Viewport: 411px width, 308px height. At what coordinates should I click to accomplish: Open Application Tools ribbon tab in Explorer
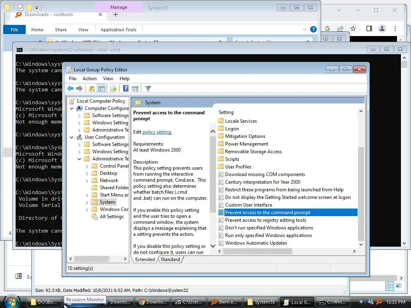118,30
